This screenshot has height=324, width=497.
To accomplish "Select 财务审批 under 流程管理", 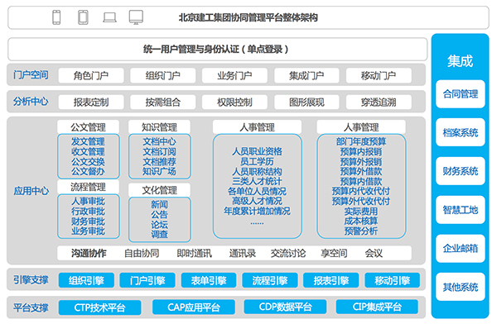I will point(88,222).
